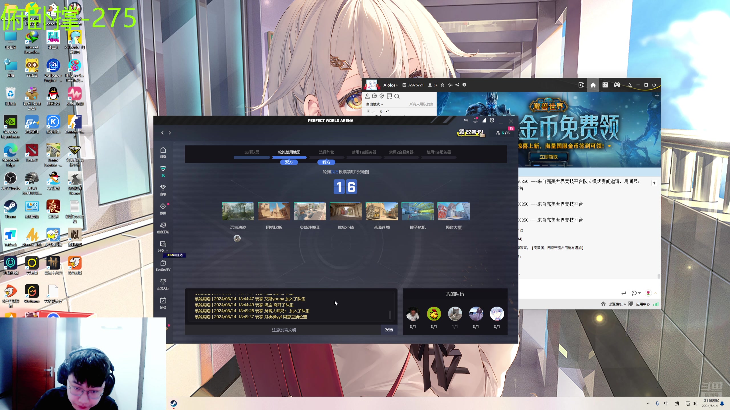This screenshot has width=730, height=410.
Task: Click the search magnifier in the YY channel panel
Action: point(397,96)
